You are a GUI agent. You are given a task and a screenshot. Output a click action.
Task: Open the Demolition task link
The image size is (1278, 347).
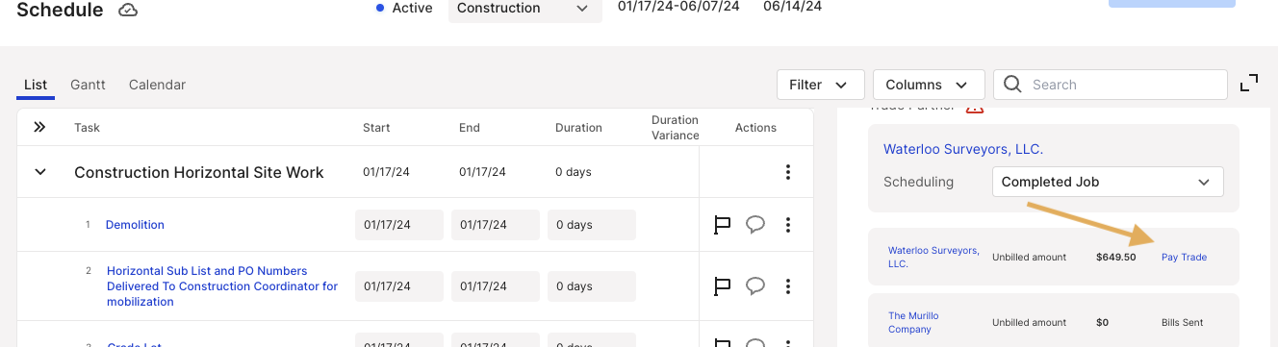coord(135,225)
